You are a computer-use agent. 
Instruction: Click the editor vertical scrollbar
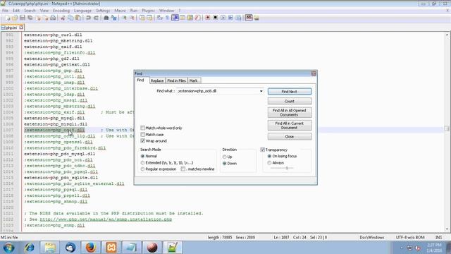coord(447,132)
